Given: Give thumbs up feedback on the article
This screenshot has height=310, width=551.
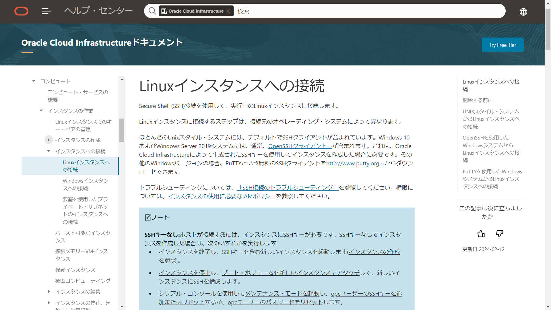Looking at the screenshot, I should pos(481,234).
